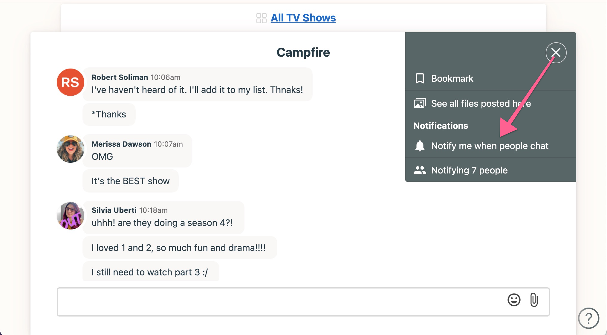Click the Bookmark ribbon icon
The image size is (607, 335).
click(420, 78)
